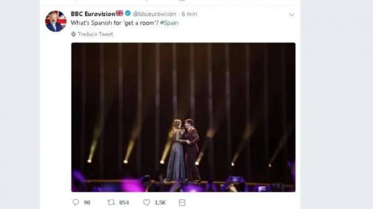
Task: Click the blue verified badge
Action: pos(128,14)
